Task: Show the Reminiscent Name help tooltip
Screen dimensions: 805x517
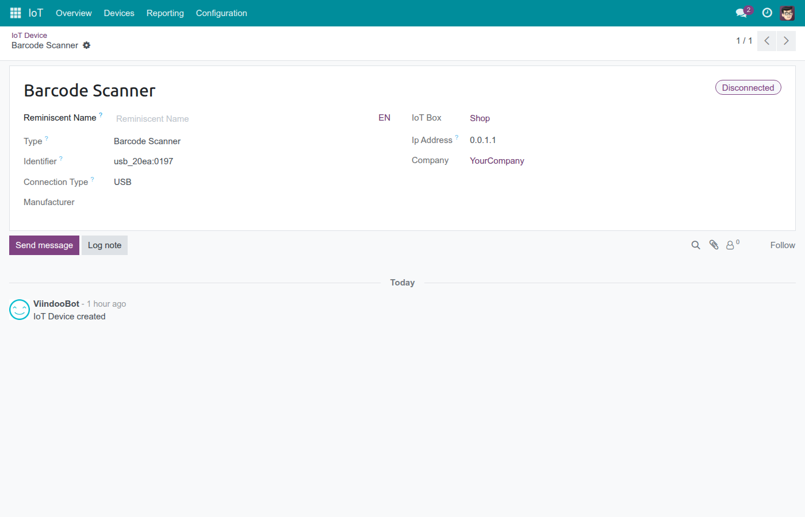Action: coord(101,115)
